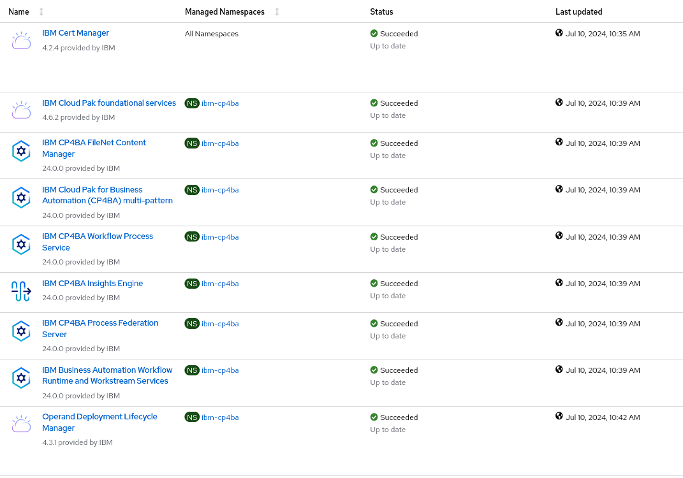Click the green Succeeded check for Cloud Pak foundational services

[x=374, y=103]
